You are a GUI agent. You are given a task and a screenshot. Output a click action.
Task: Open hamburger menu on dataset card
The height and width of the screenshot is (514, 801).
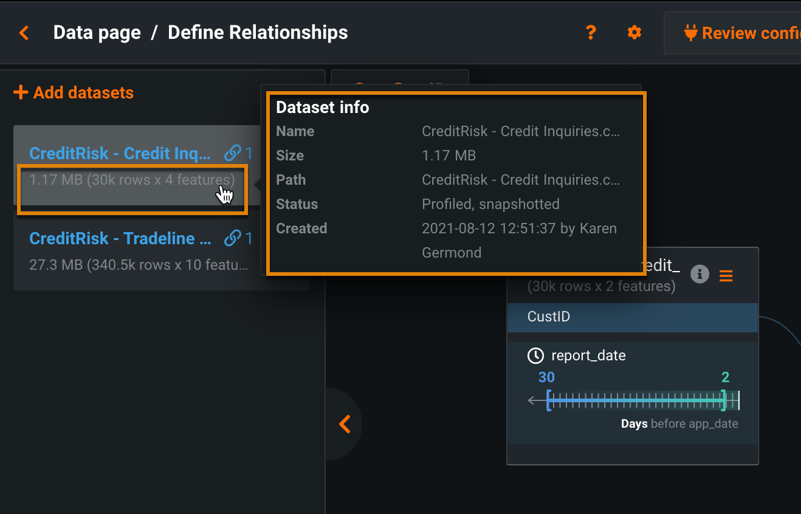[726, 275]
